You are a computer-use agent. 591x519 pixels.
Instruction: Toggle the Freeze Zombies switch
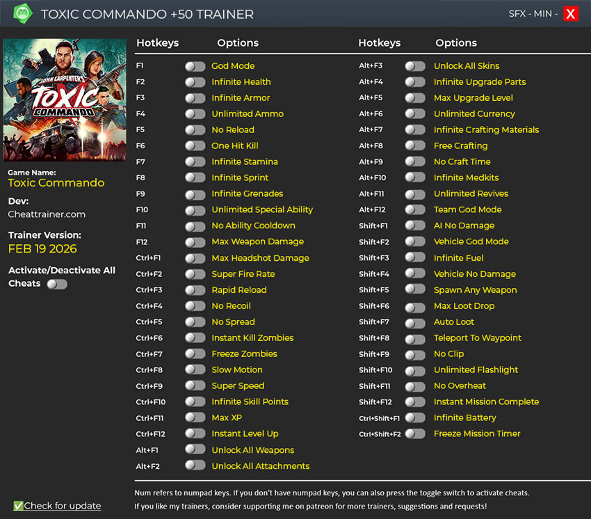[x=195, y=354]
